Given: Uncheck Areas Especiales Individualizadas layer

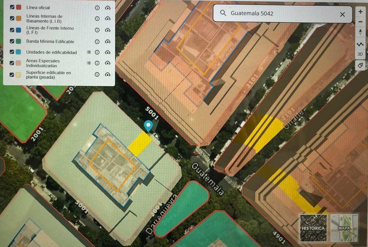Looking at the screenshot, I should 12,63.
